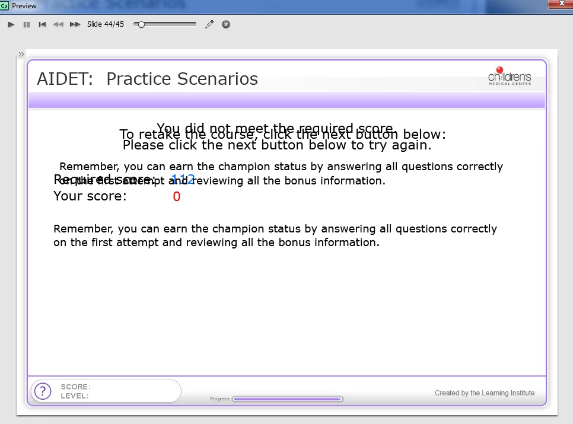Screen dimensions: 573x424
Task: Click the 'AIDET: Practice Scenarios' heading
Action: [147, 79]
